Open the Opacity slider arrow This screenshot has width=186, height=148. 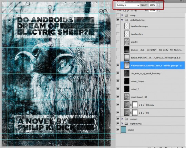(x=158, y=5)
